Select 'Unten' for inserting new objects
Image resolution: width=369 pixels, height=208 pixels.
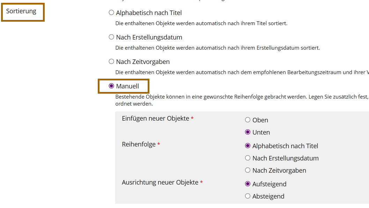click(248, 132)
